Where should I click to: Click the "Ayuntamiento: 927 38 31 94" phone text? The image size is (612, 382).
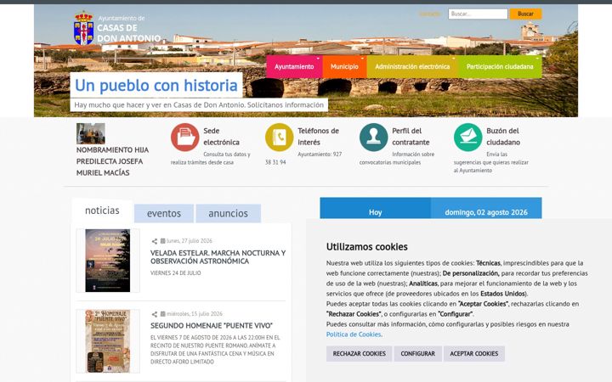pyautogui.click(x=303, y=158)
